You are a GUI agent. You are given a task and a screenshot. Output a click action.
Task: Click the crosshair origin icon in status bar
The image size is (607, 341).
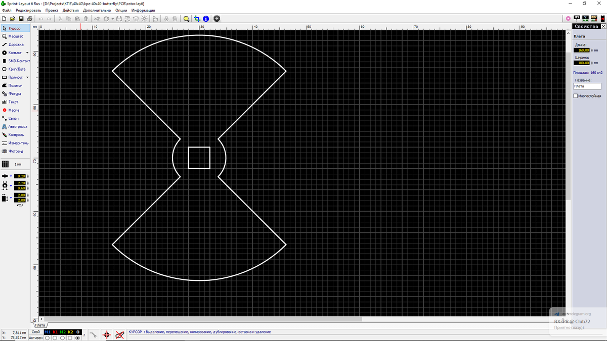click(107, 334)
